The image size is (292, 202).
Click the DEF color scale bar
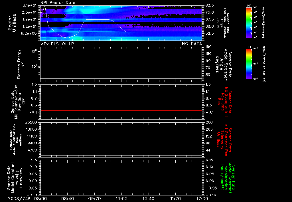pyautogui.click(x=249, y=64)
